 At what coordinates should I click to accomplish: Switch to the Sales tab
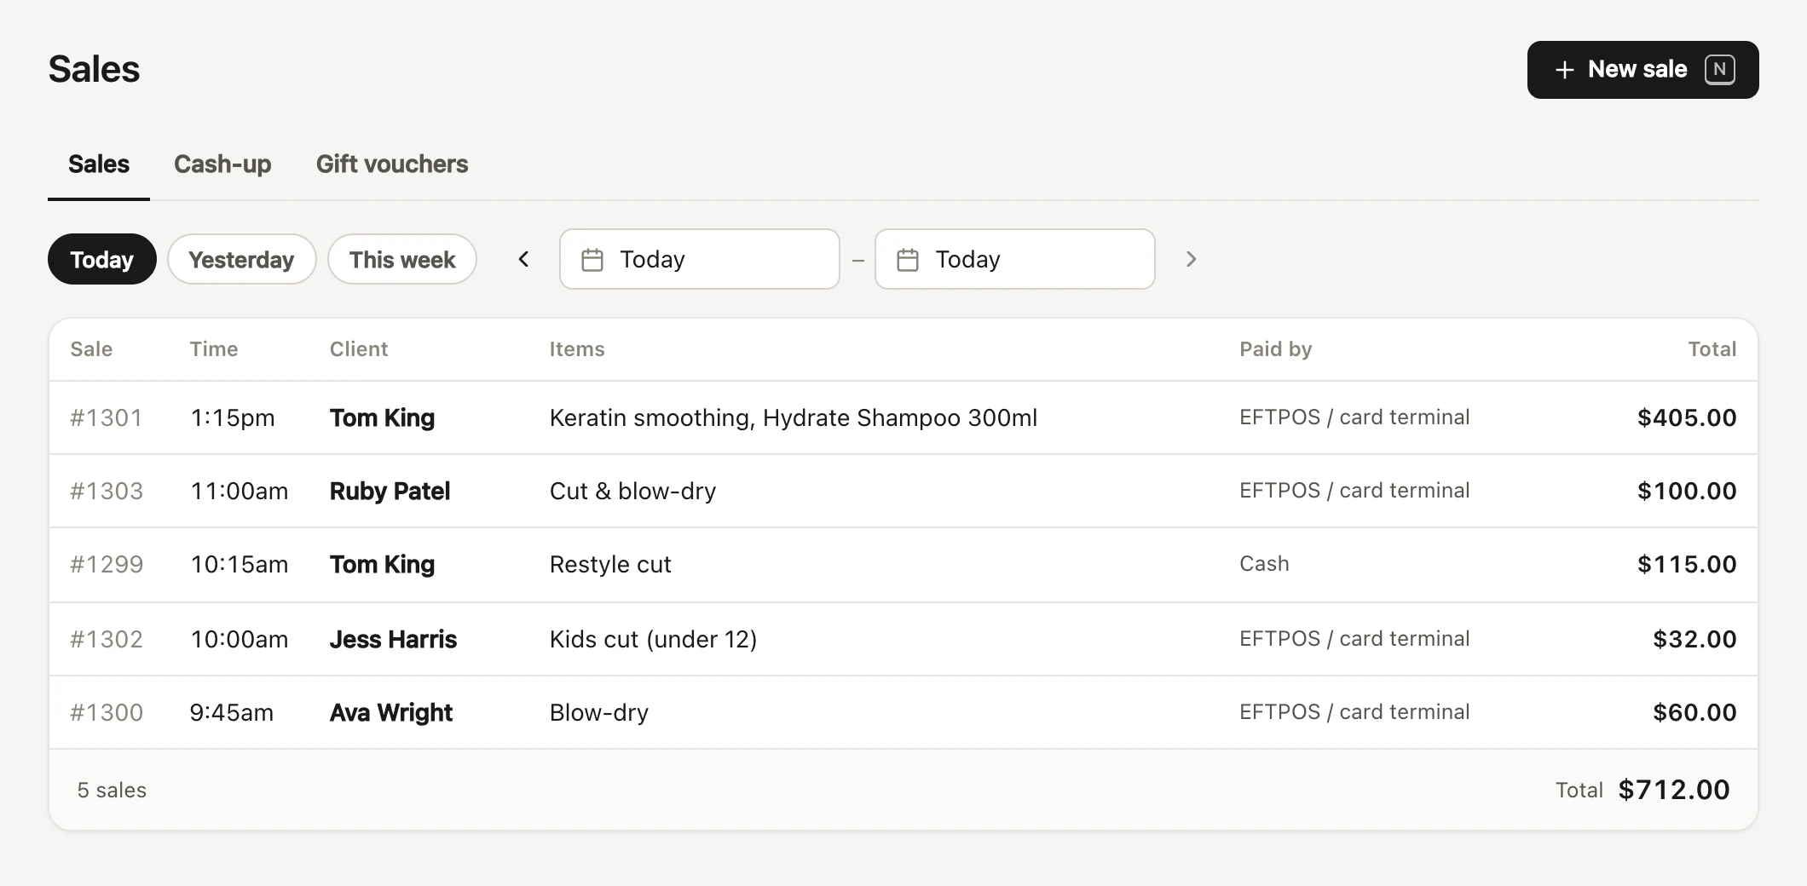pos(99,164)
